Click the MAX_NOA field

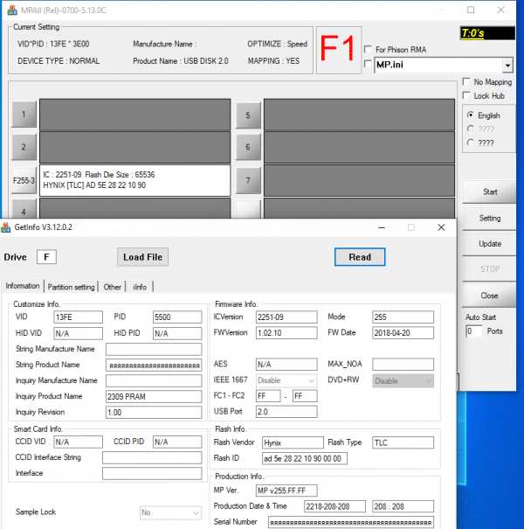403,365
